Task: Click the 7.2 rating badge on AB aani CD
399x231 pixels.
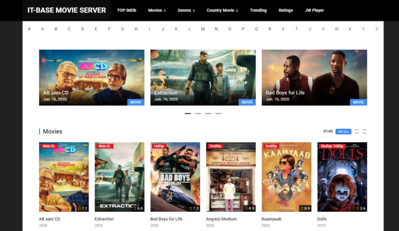Action: click(x=83, y=208)
